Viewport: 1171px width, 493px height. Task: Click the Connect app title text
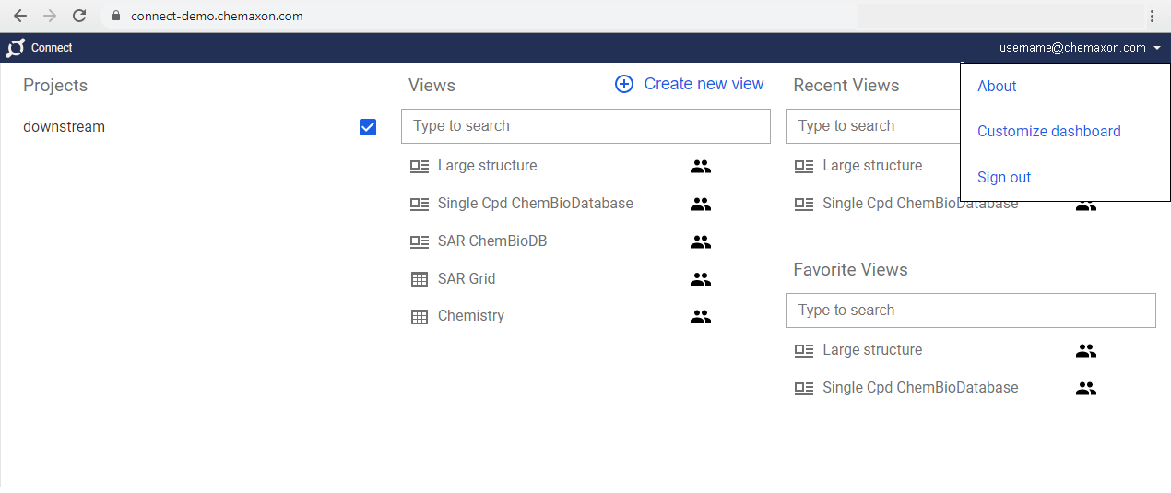pos(52,48)
